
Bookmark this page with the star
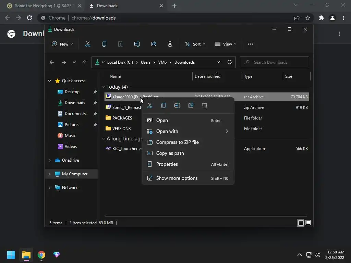coord(308,18)
